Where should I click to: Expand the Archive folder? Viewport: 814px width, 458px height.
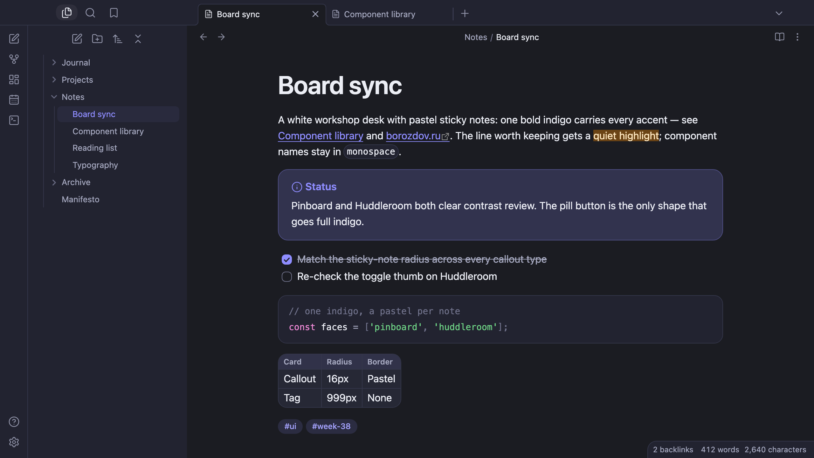(x=54, y=182)
